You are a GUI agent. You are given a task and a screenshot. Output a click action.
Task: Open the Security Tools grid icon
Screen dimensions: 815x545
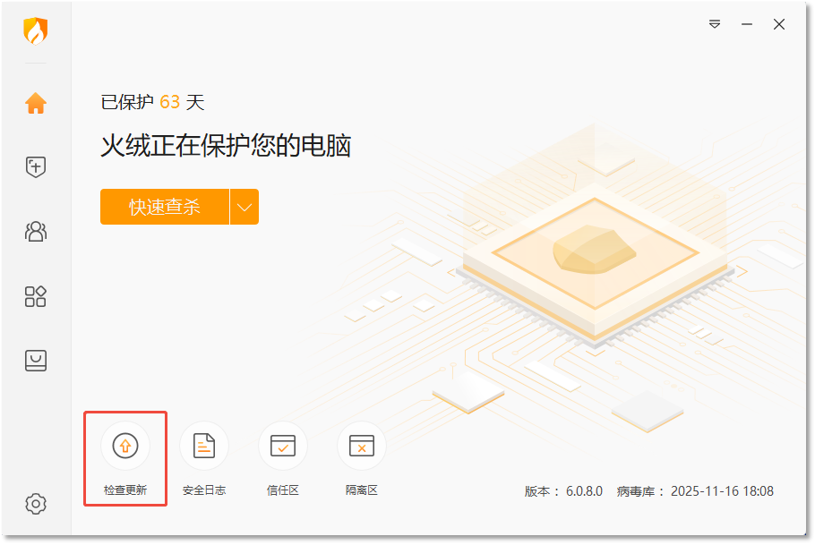click(x=35, y=296)
